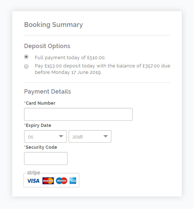The height and width of the screenshot is (209, 194).
Task: Click the MasterCard logo
Action: point(48,181)
